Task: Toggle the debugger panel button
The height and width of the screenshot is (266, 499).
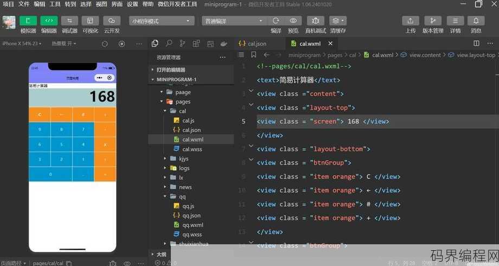Action: click(x=69, y=21)
